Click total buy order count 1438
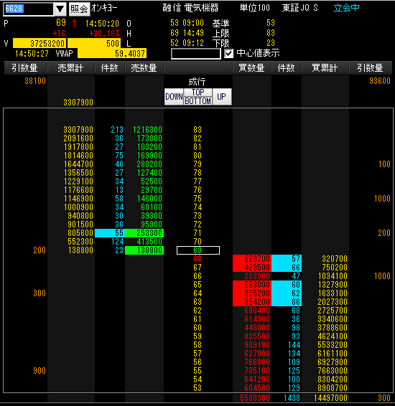395x406 pixels. point(292,398)
